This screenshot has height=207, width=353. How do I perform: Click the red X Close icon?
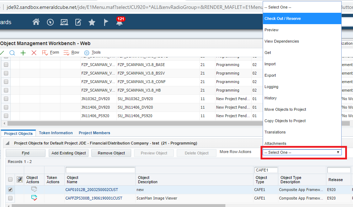click(x=34, y=53)
